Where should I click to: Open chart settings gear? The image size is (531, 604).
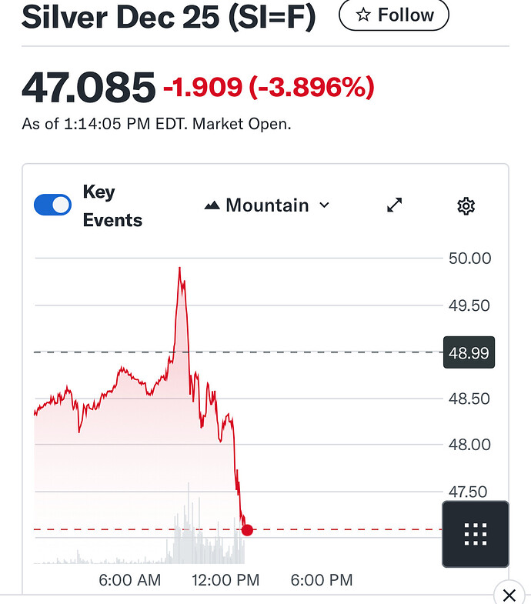[466, 205]
